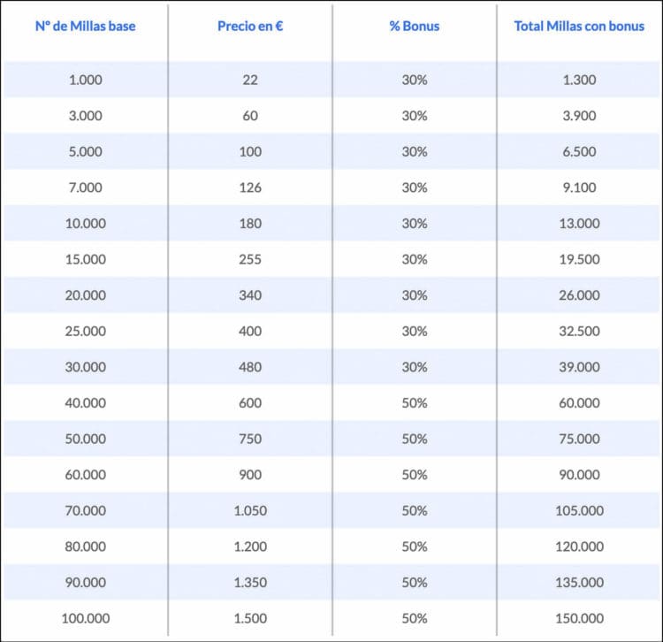
Task: Click the "Nº de Millas base" column header
Action: click(x=85, y=26)
